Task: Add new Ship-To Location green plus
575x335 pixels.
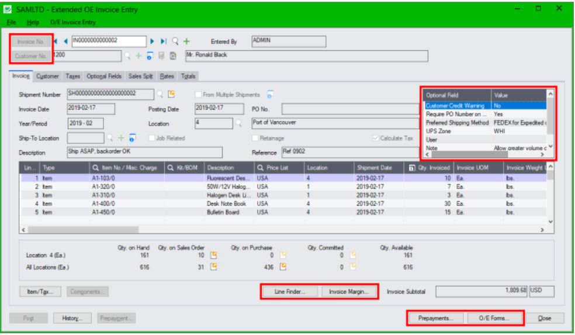Action: pos(121,138)
